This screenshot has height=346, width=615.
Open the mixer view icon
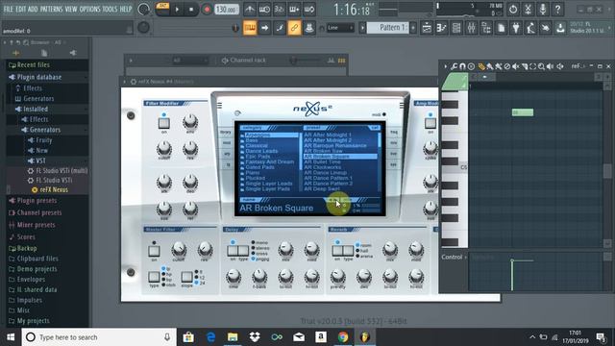[x=472, y=28]
